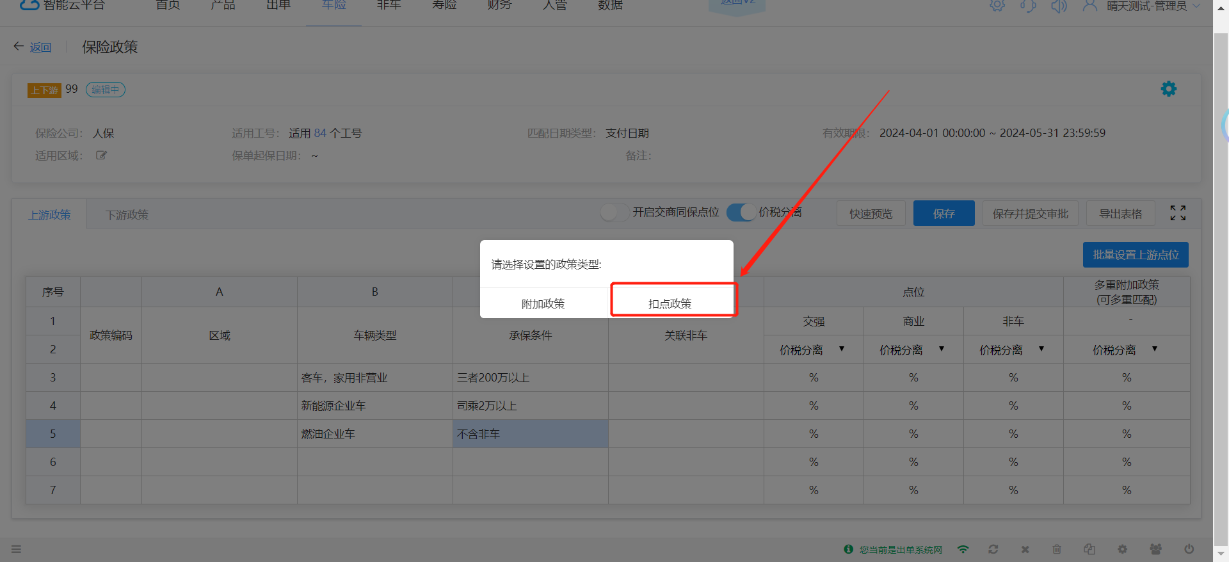
Task: Open the user group icon in bottom bar
Action: pos(1155,549)
